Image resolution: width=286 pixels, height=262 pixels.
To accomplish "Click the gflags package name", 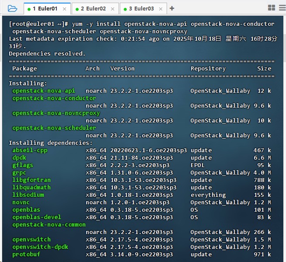I will pyautogui.click(x=23, y=165).
